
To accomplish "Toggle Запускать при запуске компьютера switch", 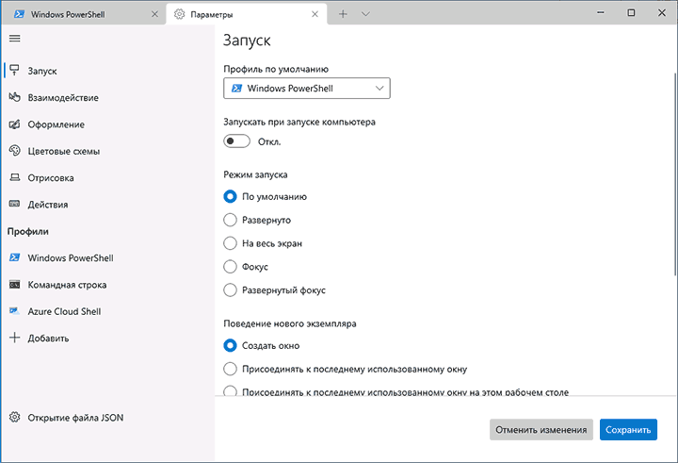I will (x=236, y=141).
